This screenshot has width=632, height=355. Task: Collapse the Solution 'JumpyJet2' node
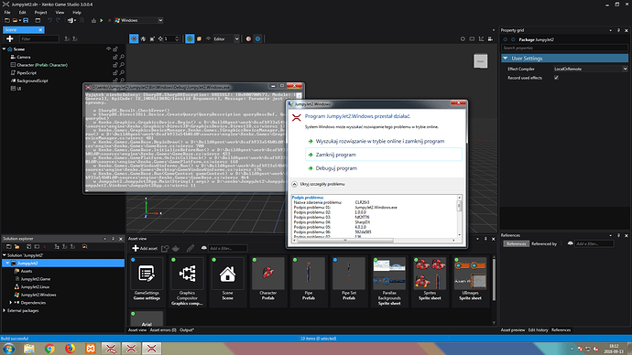pyautogui.click(x=5, y=255)
